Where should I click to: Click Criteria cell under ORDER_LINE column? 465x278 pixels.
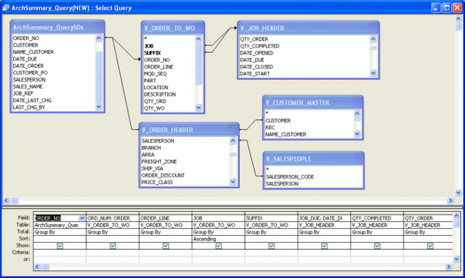click(x=165, y=253)
